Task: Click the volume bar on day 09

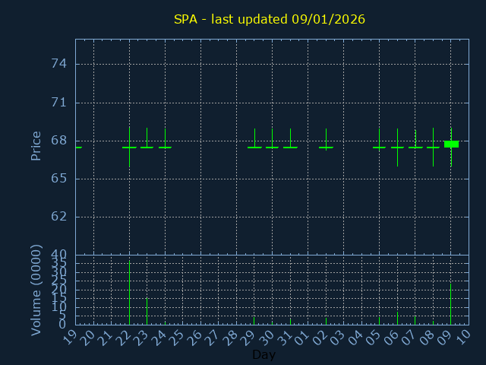Action: (x=450, y=304)
